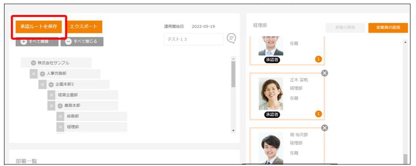Click the 従業員の追加 button
416x166 pixels.
pos(388,28)
